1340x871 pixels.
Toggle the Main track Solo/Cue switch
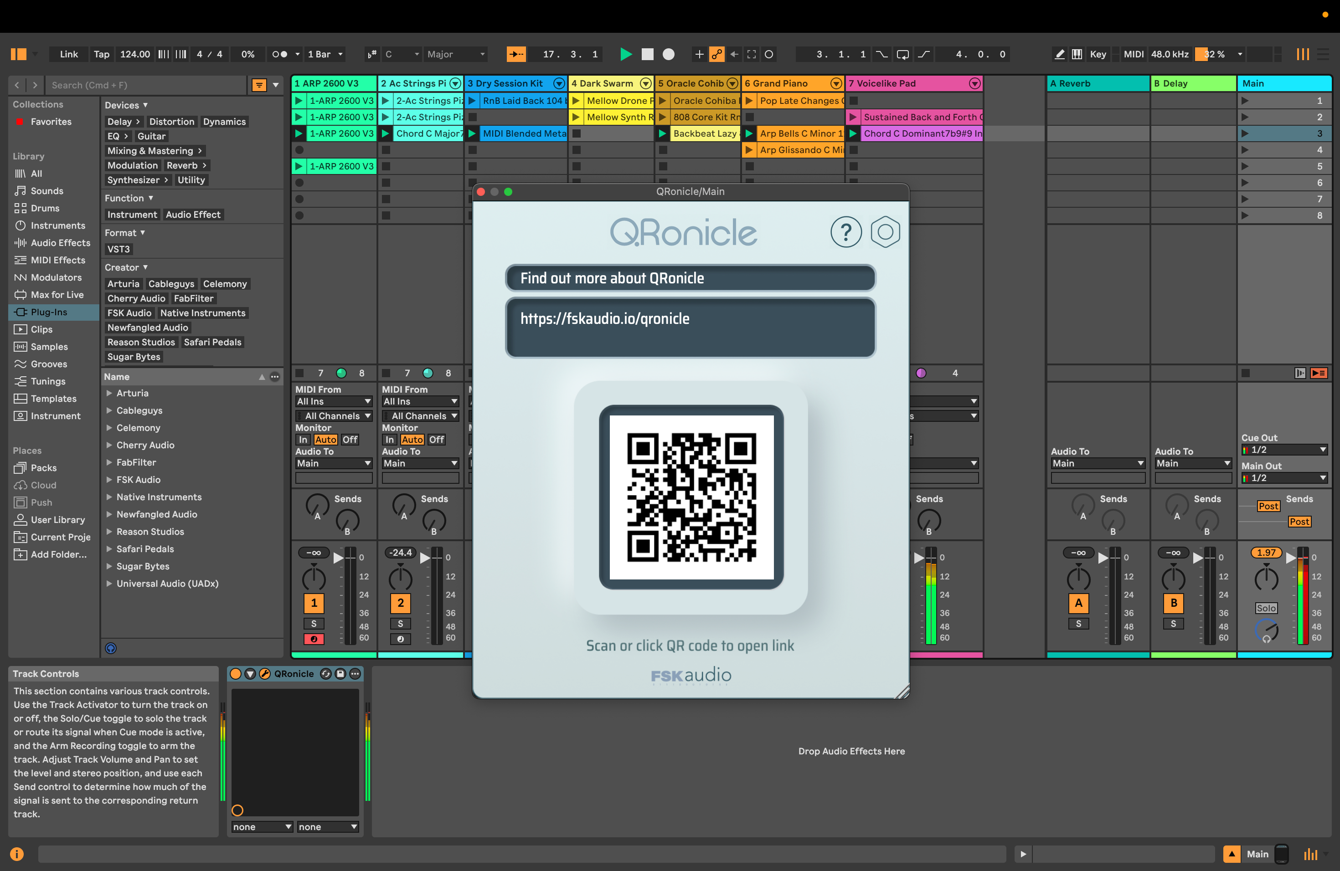[1266, 608]
